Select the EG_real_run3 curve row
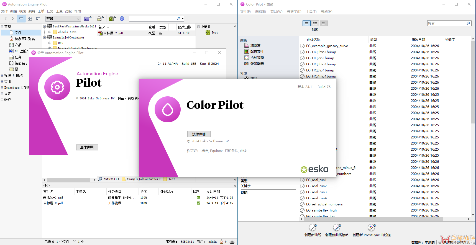 pyautogui.click(x=385, y=192)
